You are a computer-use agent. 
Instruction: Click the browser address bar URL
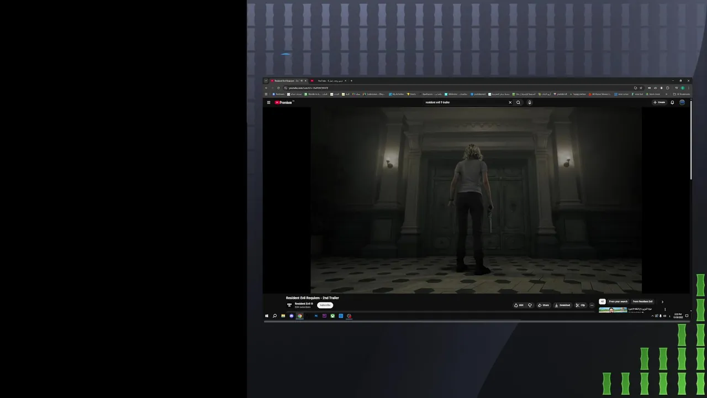(308, 88)
